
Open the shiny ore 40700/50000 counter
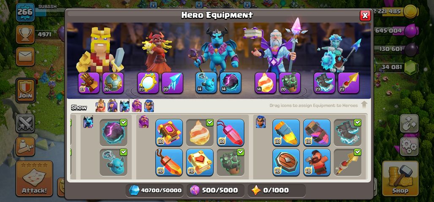pyautogui.click(x=155, y=190)
